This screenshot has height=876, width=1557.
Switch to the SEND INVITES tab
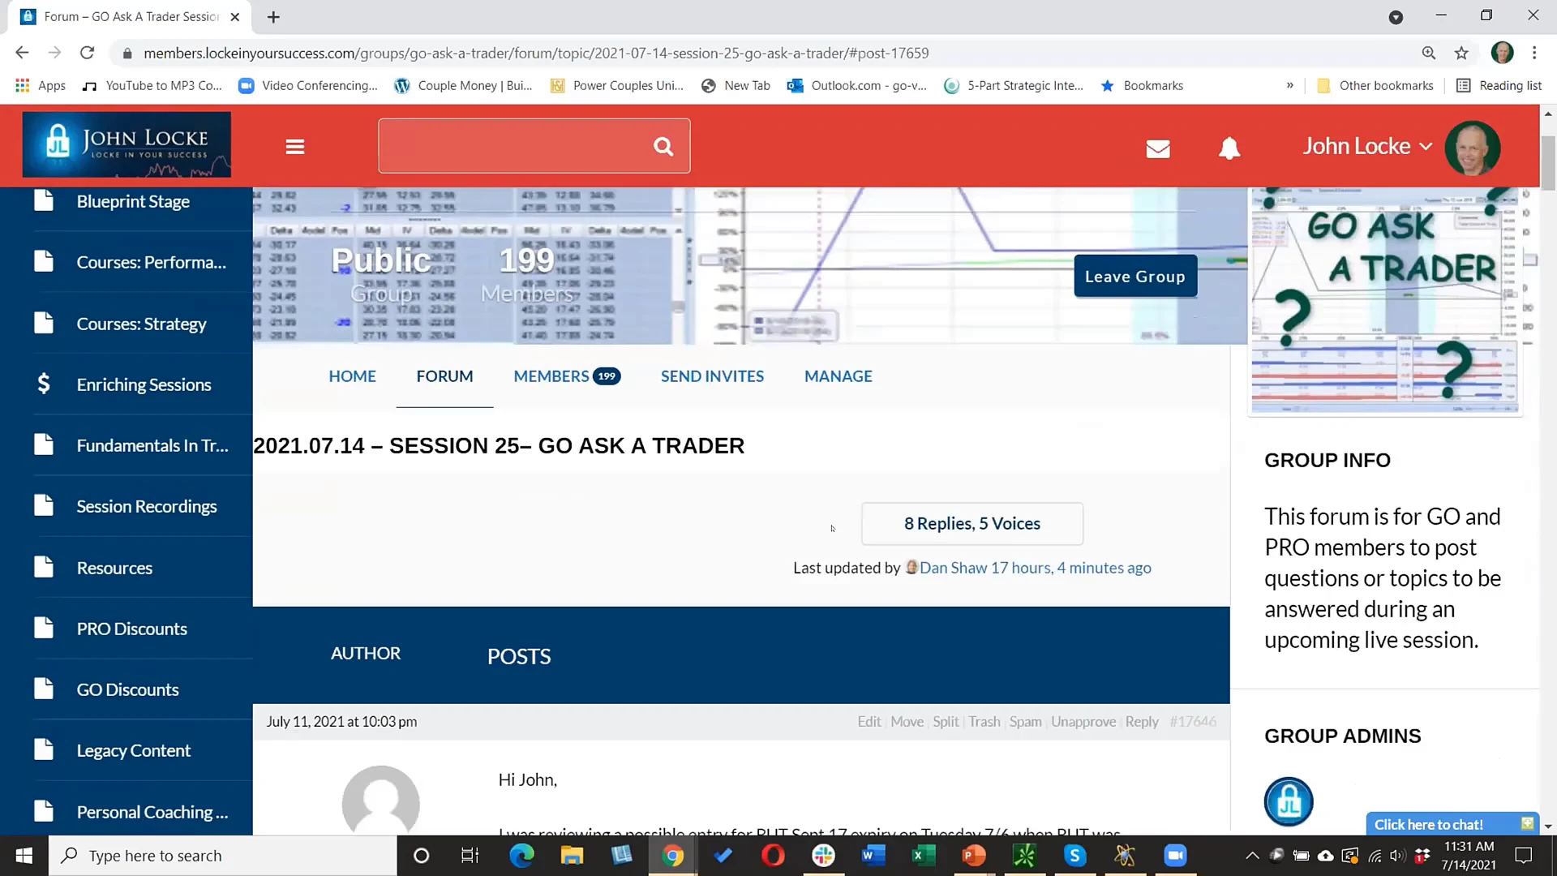tap(712, 376)
